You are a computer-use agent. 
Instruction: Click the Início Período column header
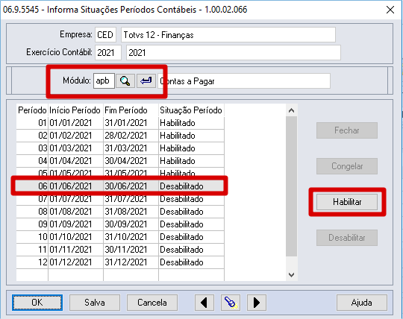75,110
